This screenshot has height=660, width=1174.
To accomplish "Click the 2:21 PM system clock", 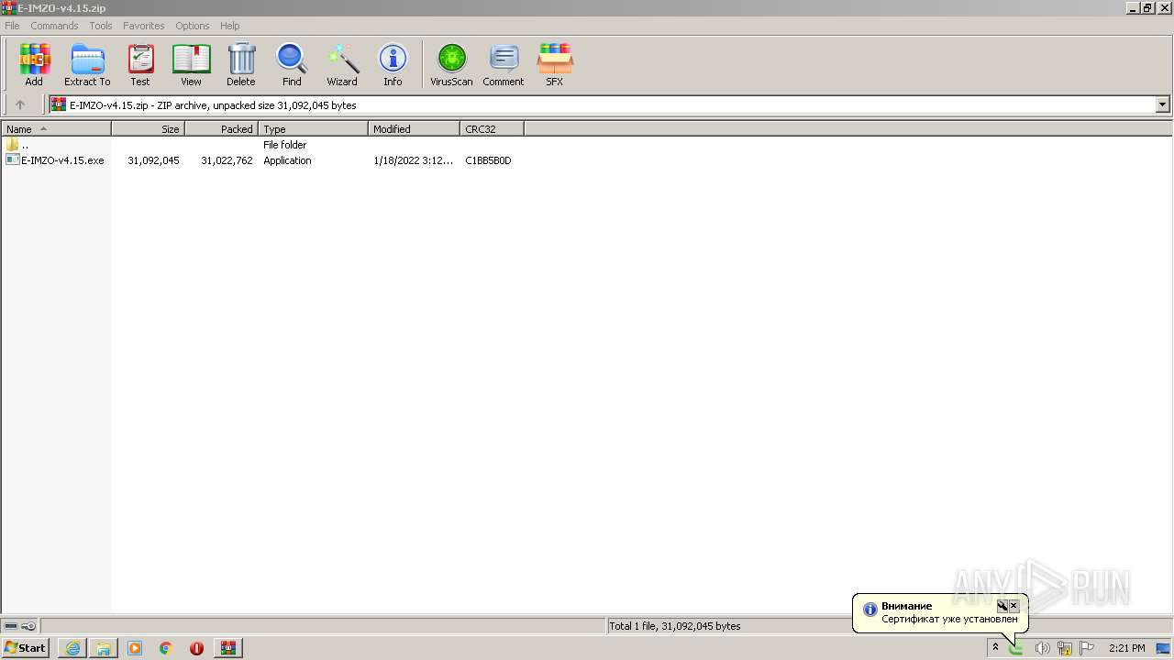I will click(1126, 648).
